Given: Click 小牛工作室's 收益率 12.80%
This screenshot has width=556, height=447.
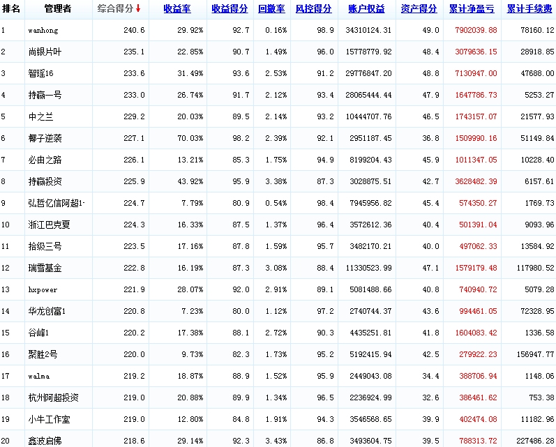Looking at the screenshot, I should coord(190,419).
